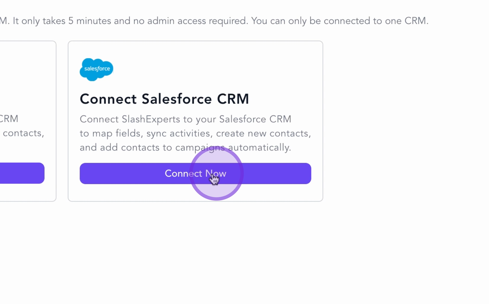Viewport: 489px width, 304px height.
Task: Click the Salesforce cloud logo
Action: click(97, 69)
